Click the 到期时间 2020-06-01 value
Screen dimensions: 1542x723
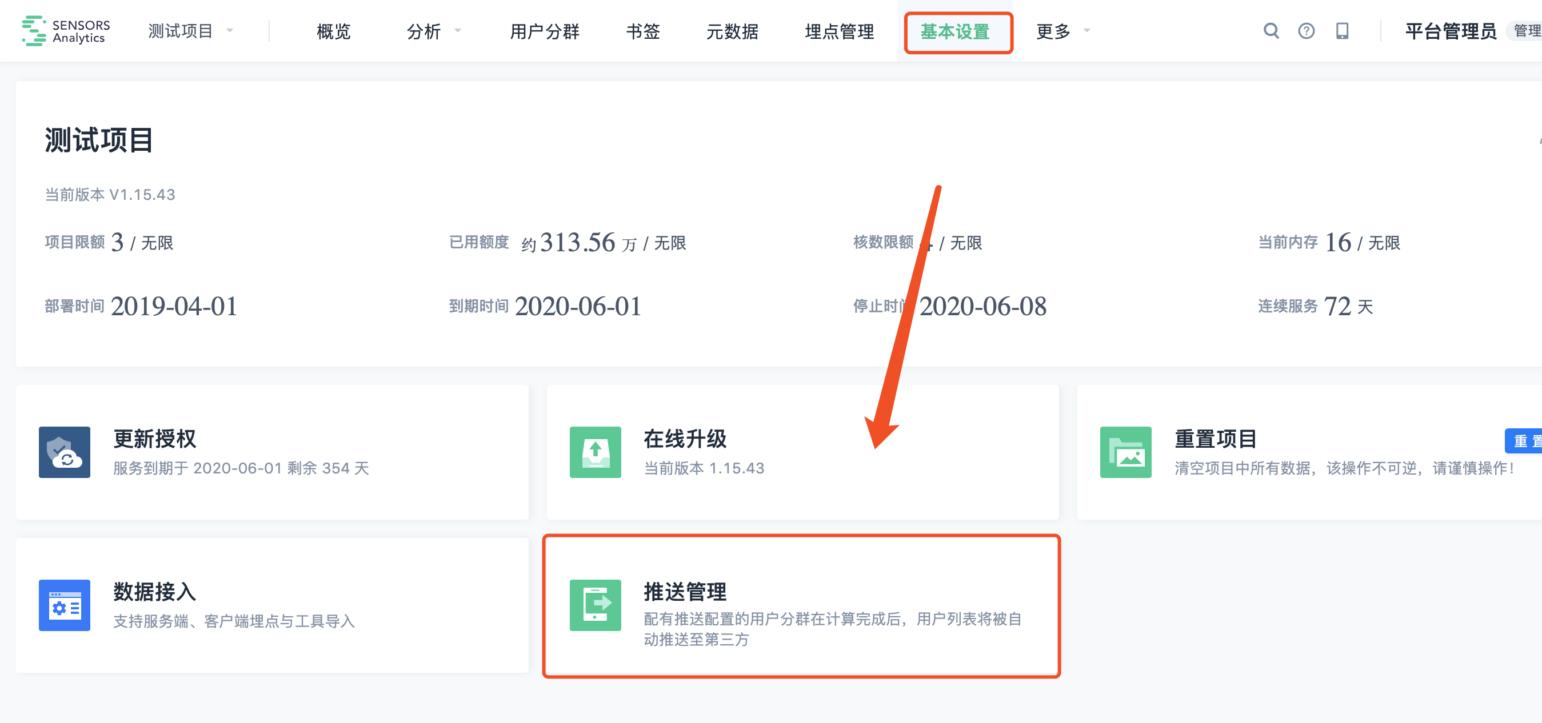tap(578, 306)
